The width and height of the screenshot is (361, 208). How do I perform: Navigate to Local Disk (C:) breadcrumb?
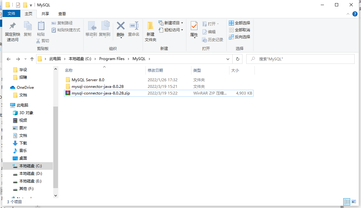click(x=80, y=59)
